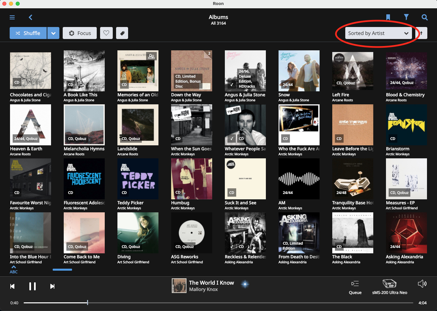Open the AM album cover
The height and width of the screenshot is (311, 437).
299,179
